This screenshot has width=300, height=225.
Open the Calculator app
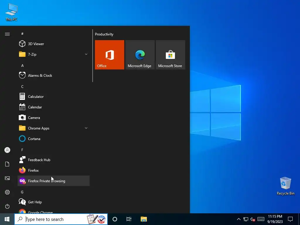pyautogui.click(x=54, y=97)
